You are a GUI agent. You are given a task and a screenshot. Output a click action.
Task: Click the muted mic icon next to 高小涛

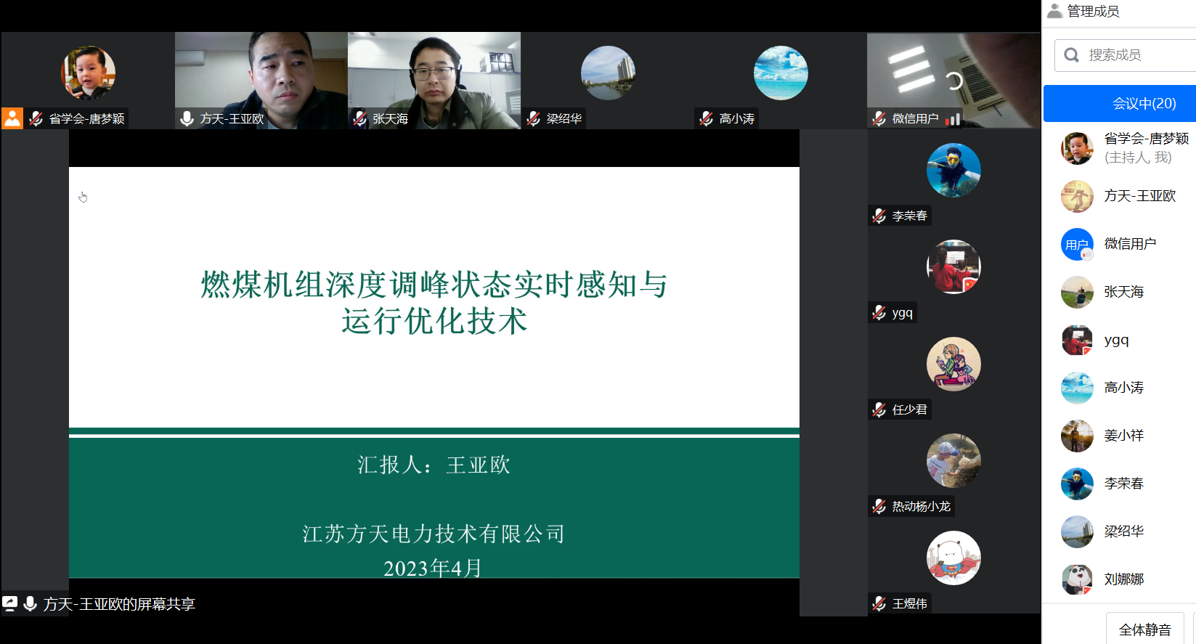pyautogui.click(x=707, y=118)
